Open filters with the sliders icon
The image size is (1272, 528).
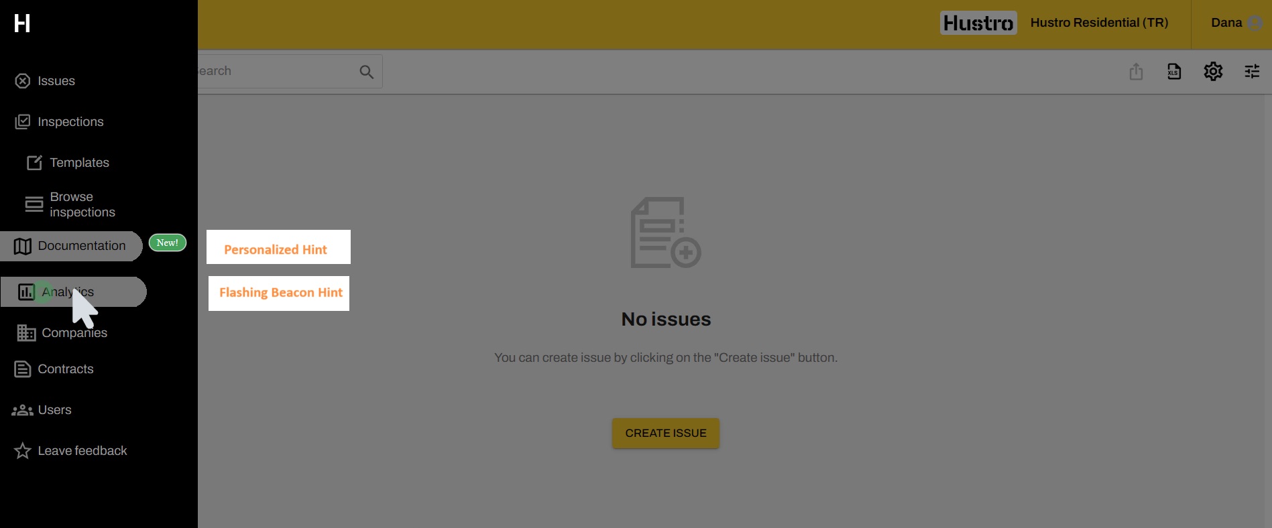point(1252,72)
